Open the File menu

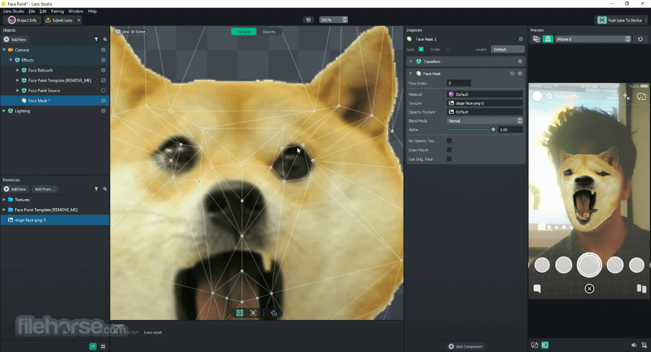point(32,11)
